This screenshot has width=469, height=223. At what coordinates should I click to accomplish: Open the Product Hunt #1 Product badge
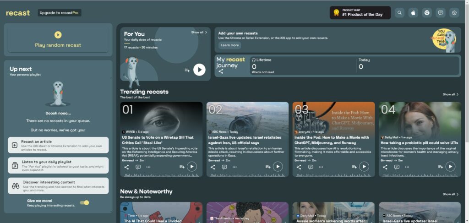[x=360, y=13]
